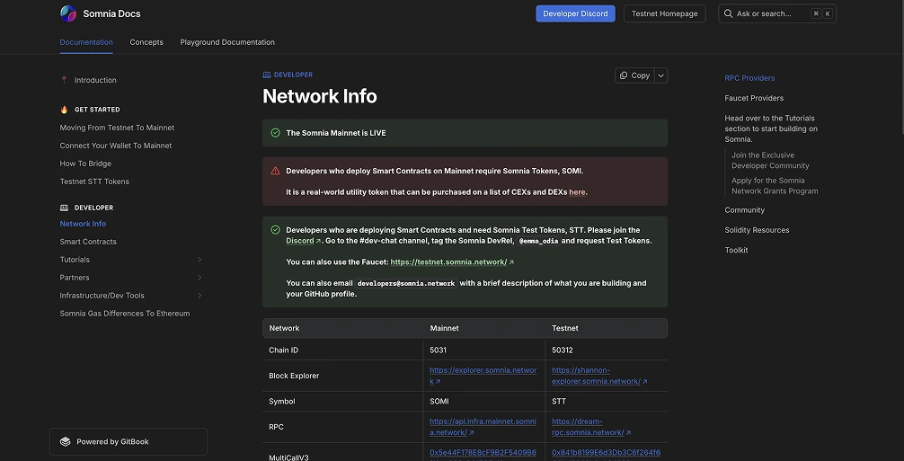
Task: Expand the Partners sidebar section
Action: [199, 278]
